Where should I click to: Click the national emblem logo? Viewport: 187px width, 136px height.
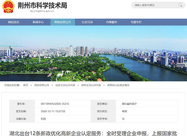8,7
